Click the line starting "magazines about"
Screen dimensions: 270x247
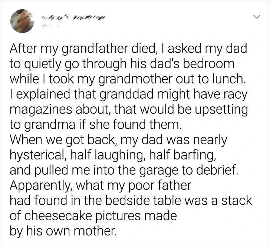coord(128,109)
